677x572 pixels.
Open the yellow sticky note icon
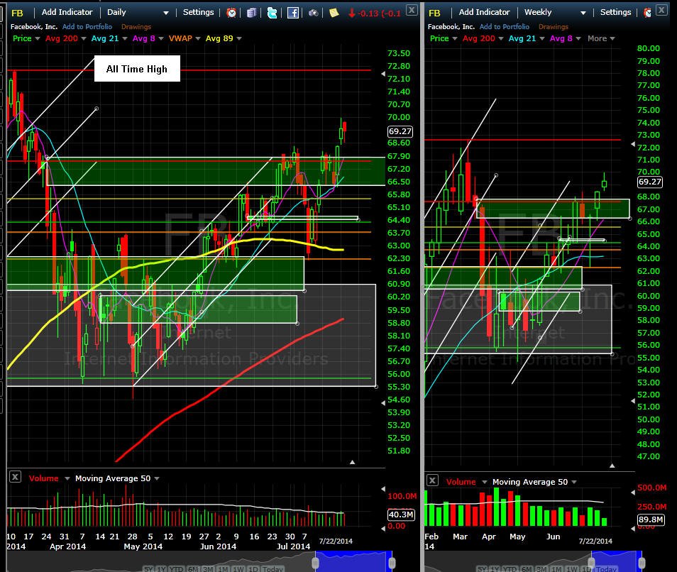[x=334, y=13]
